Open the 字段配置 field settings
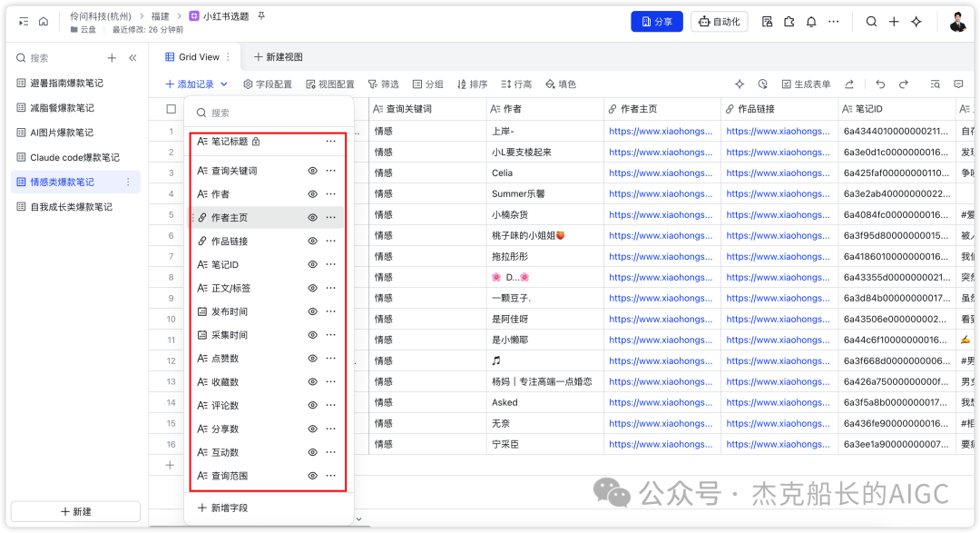The image size is (980, 533). (268, 84)
